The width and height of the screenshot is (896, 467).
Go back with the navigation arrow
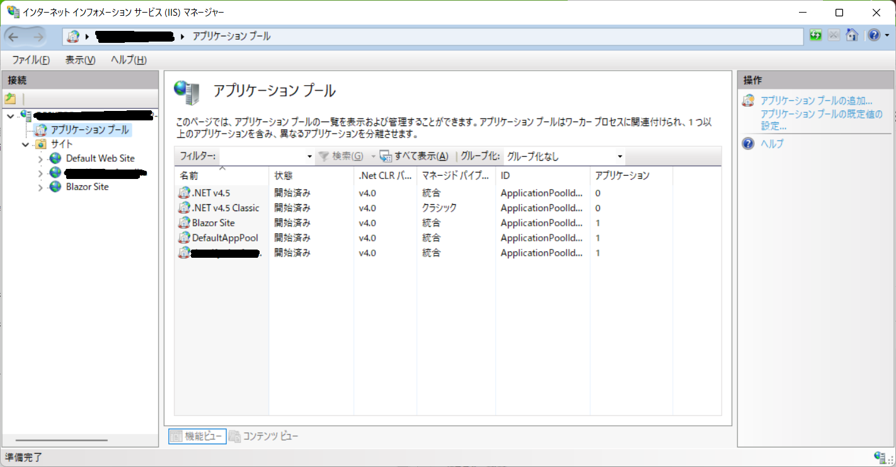14,37
